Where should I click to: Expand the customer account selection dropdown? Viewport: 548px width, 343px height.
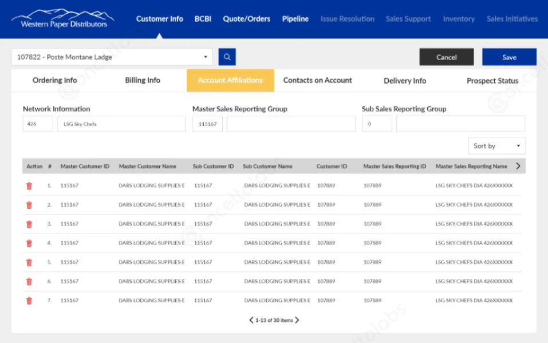pyautogui.click(x=206, y=57)
